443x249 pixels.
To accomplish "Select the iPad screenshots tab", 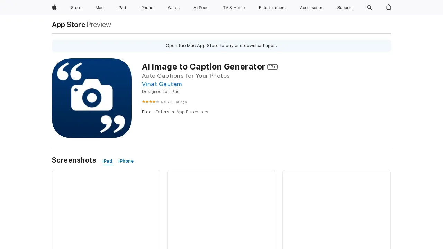I will [107, 161].
